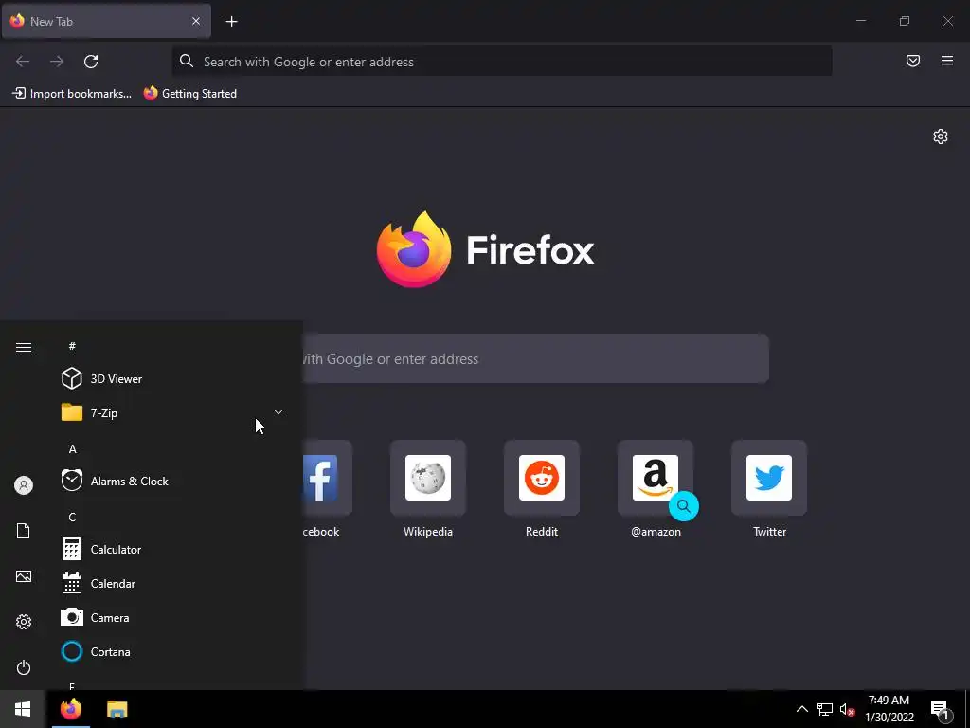This screenshot has width=970, height=728.
Task: Open the @amazon search shortcut tile
Action: (656, 489)
